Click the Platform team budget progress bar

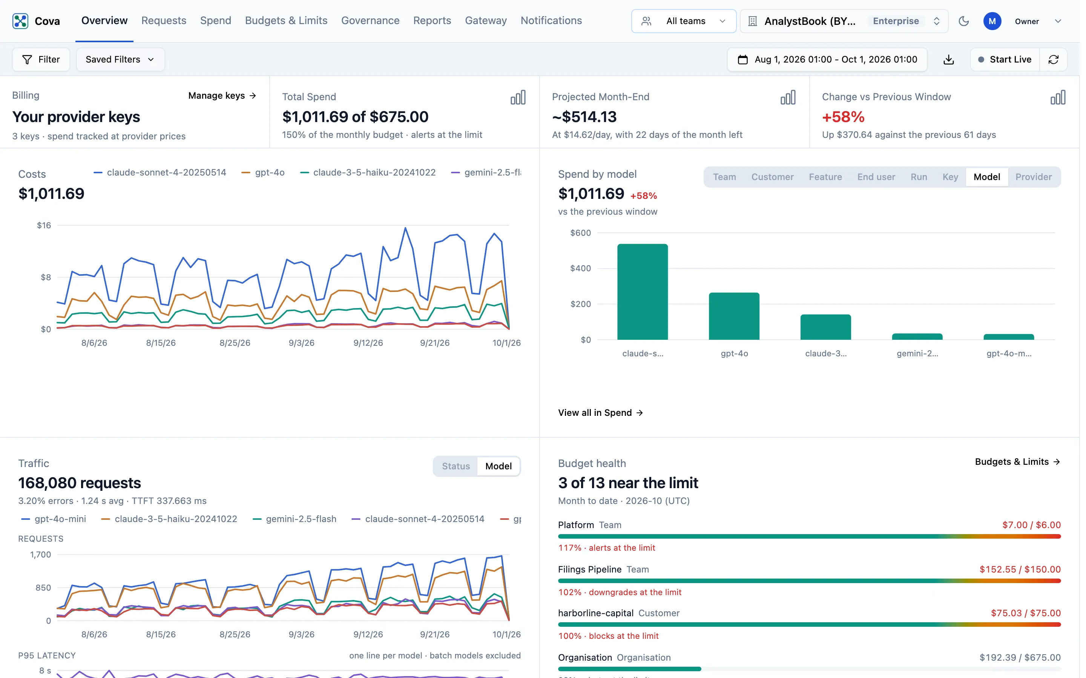[x=809, y=536]
